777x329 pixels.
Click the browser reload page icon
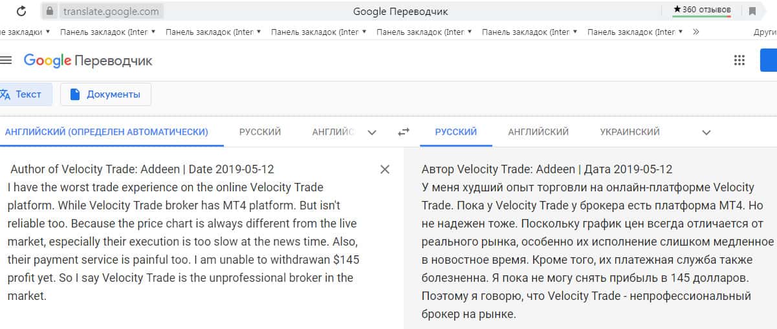pyautogui.click(x=21, y=11)
